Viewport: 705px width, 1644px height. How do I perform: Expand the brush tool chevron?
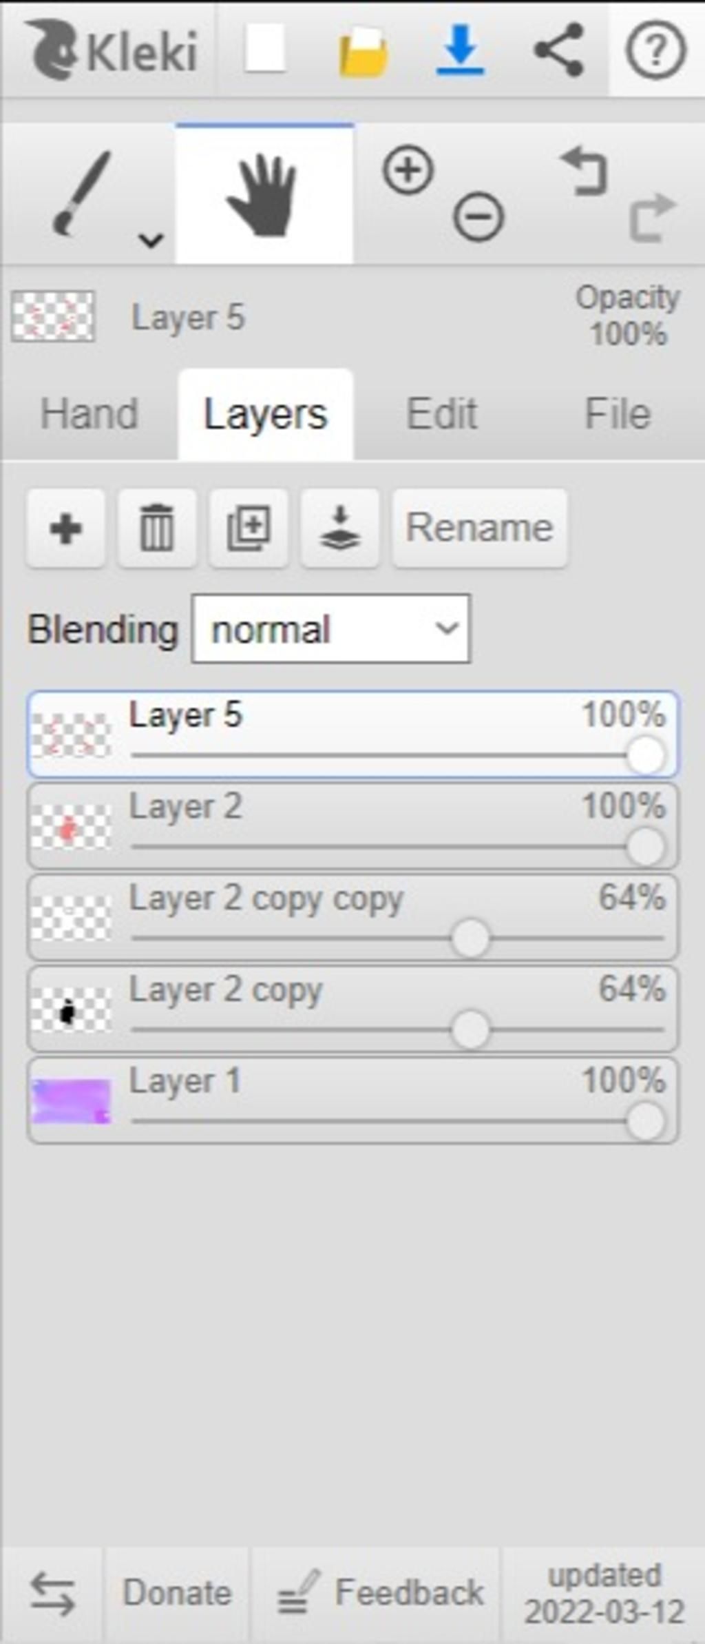151,240
